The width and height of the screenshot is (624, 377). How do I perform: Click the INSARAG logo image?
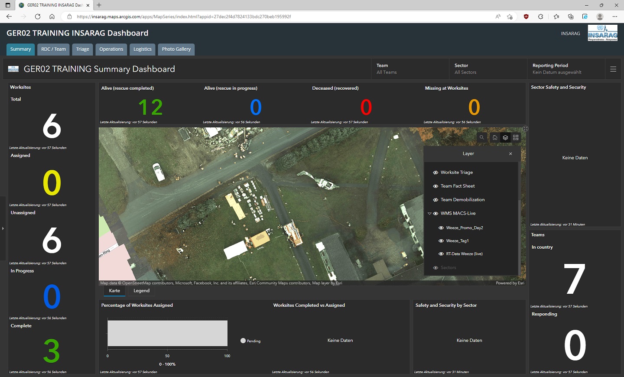[603, 33]
